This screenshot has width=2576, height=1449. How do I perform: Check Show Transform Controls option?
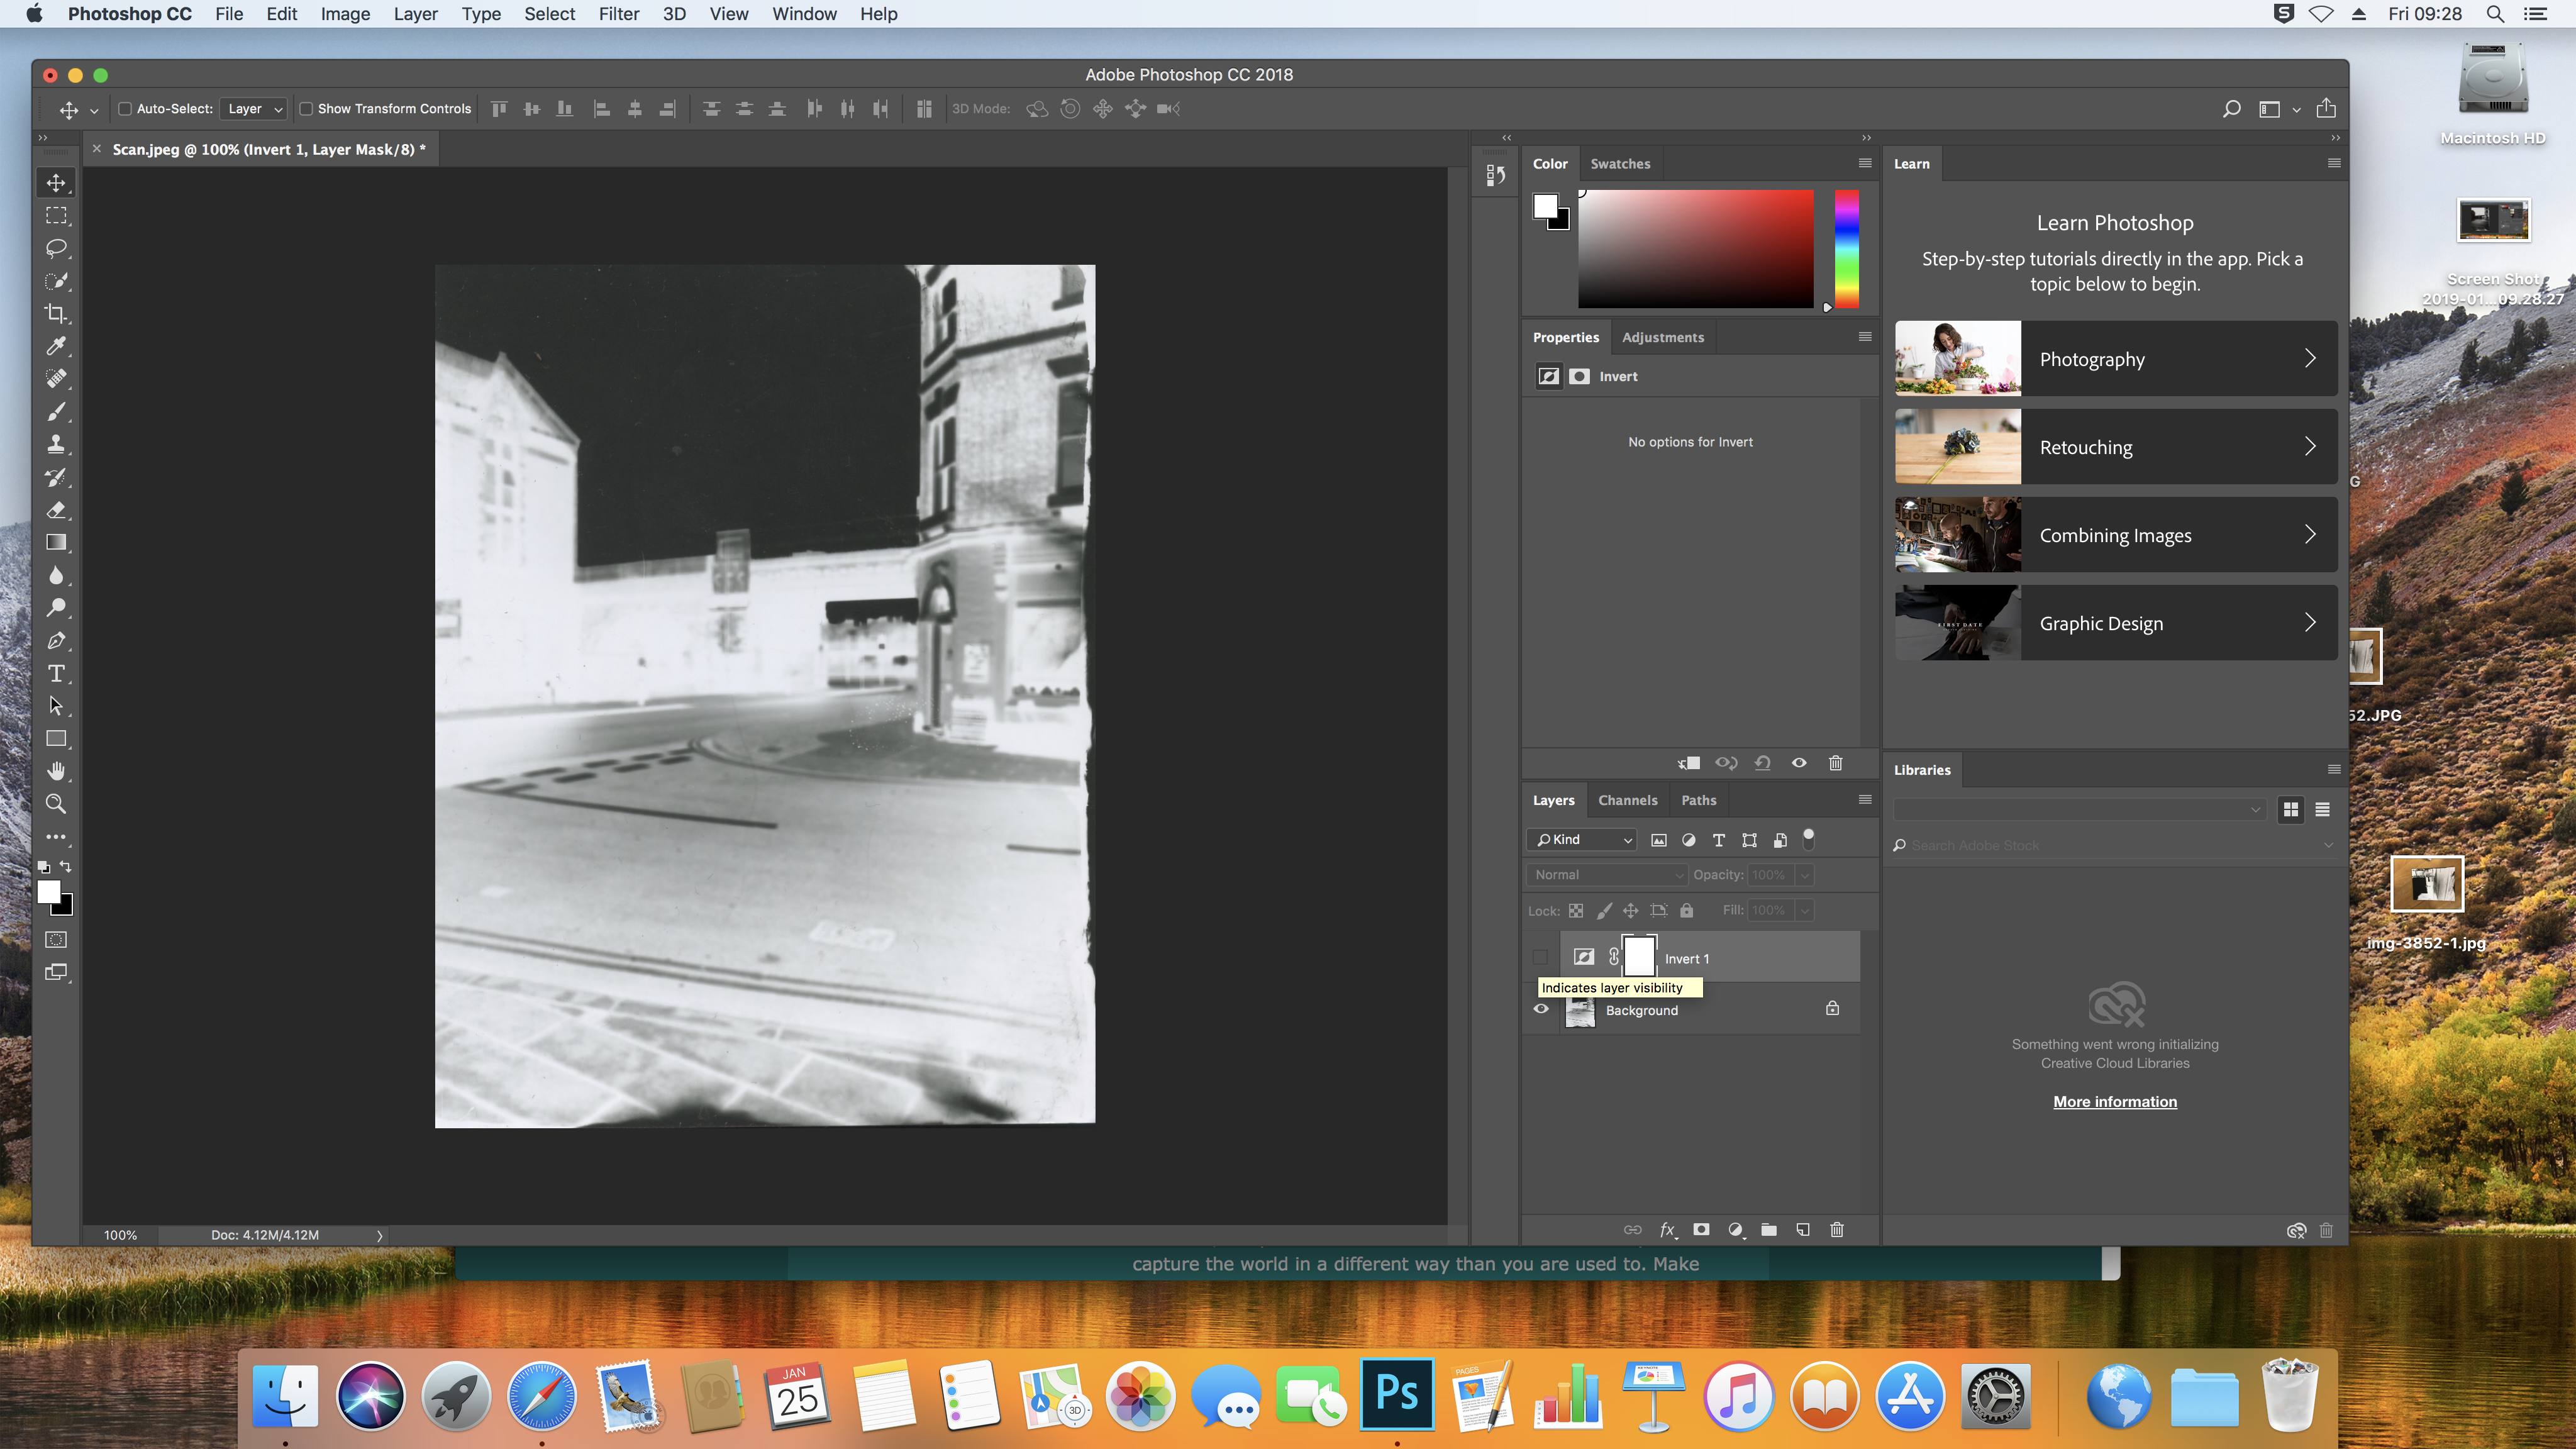tap(306, 109)
